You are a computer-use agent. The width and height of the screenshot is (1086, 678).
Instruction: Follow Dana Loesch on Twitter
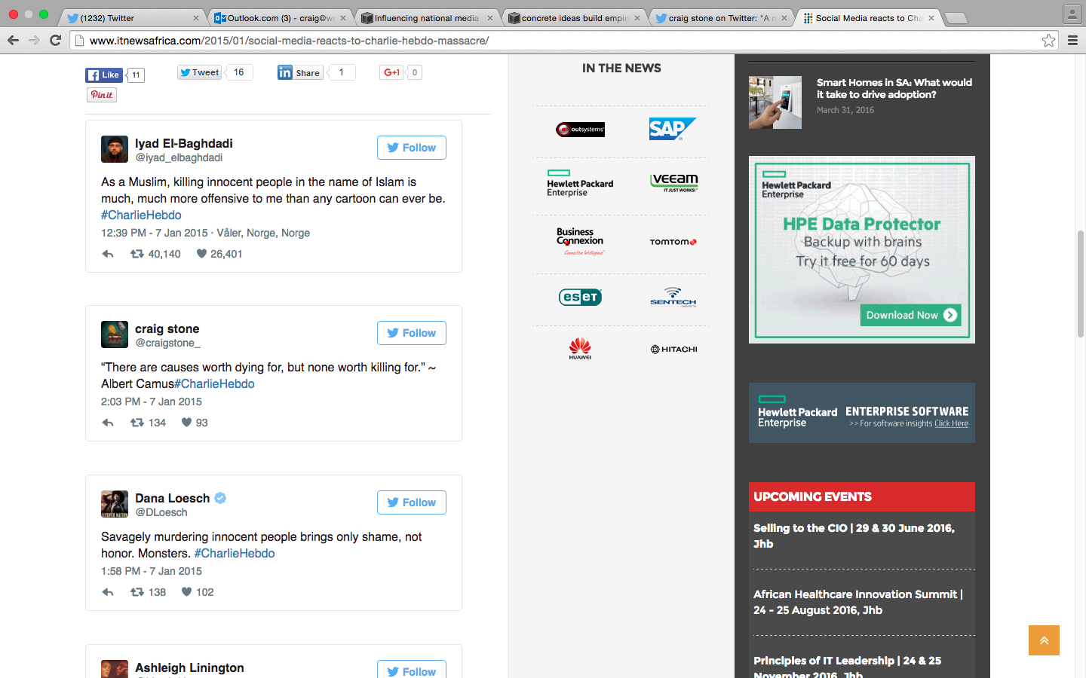coord(412,502)
